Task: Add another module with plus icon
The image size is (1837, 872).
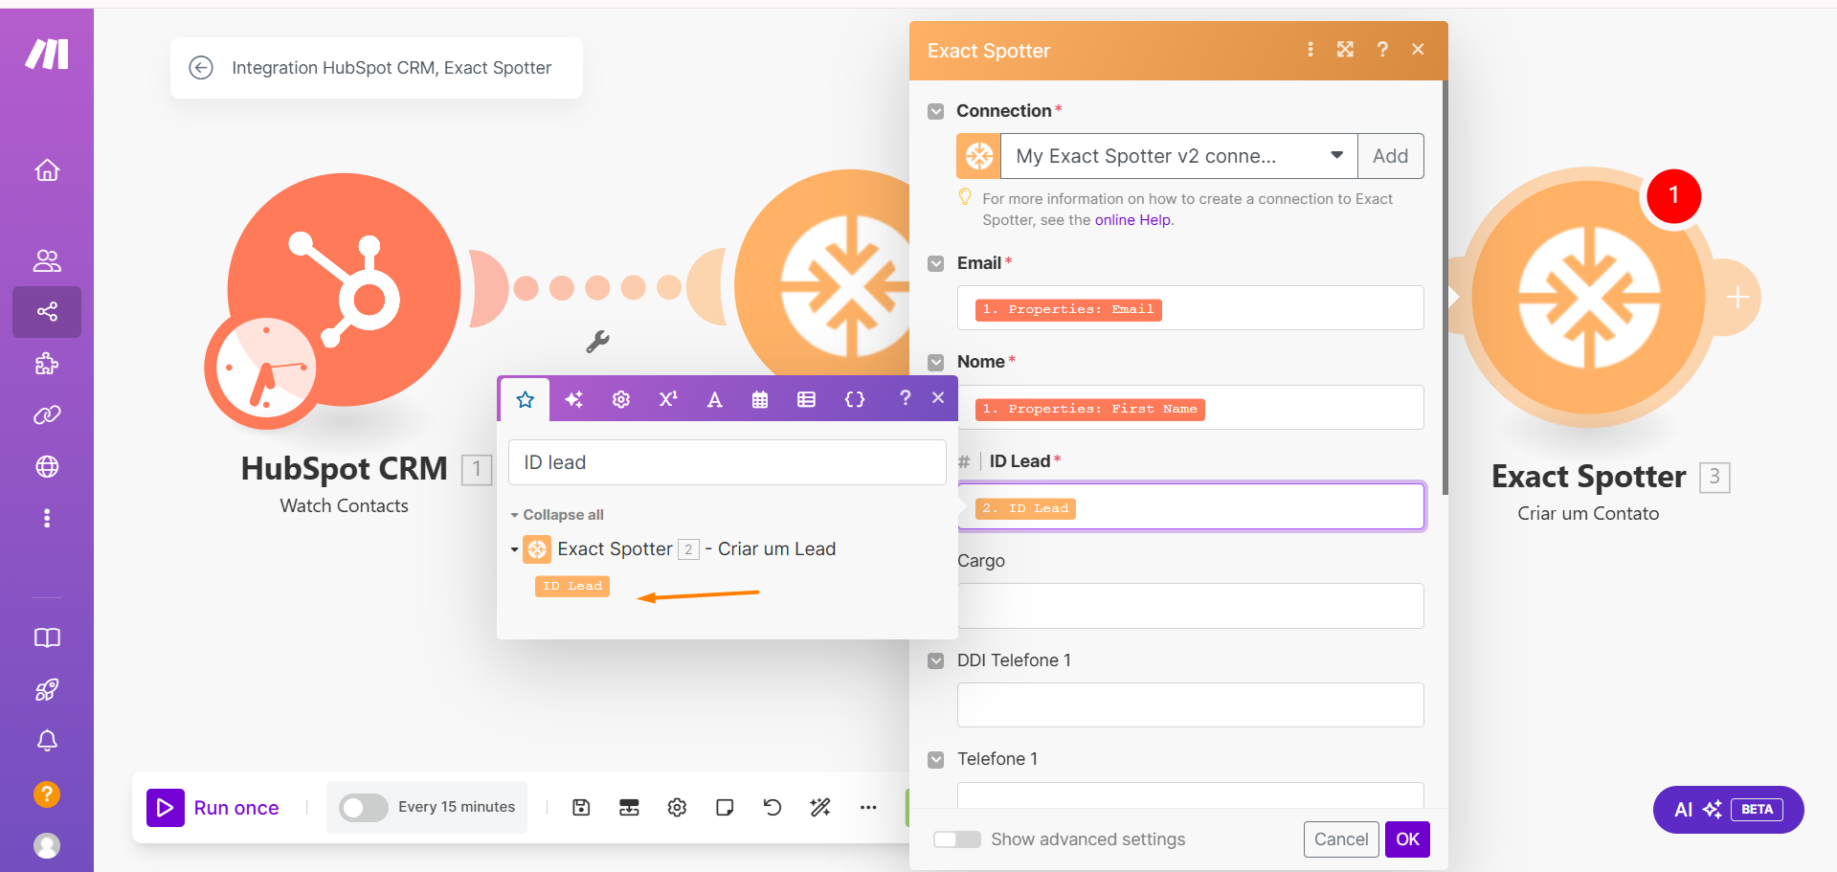Action: click(1737, 298)
